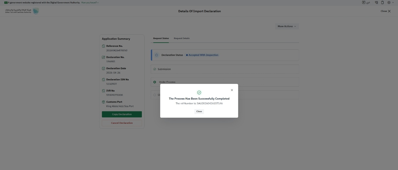Click the ISN number 5550937
This screenshot has height=170, width=398.
coord(112,84)
